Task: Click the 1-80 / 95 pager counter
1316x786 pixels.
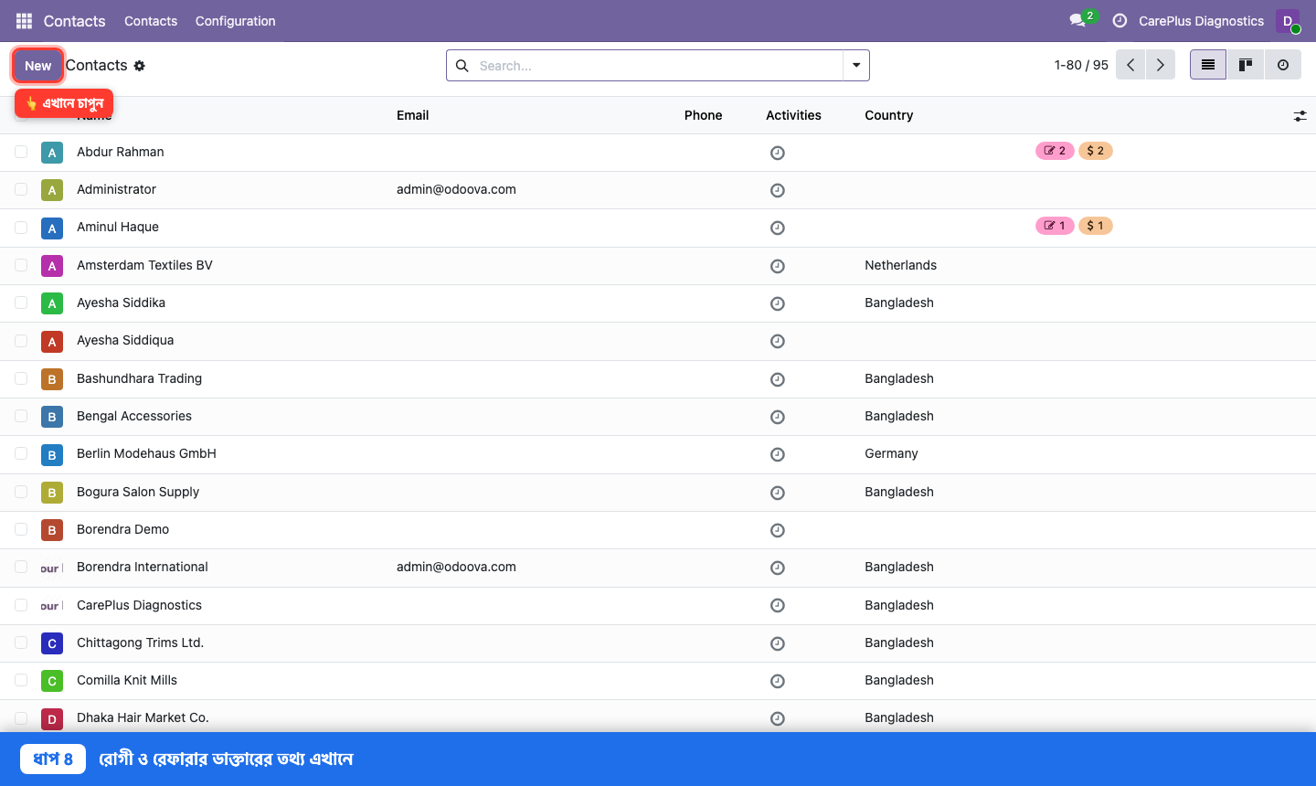Action: coord(1081,65)
